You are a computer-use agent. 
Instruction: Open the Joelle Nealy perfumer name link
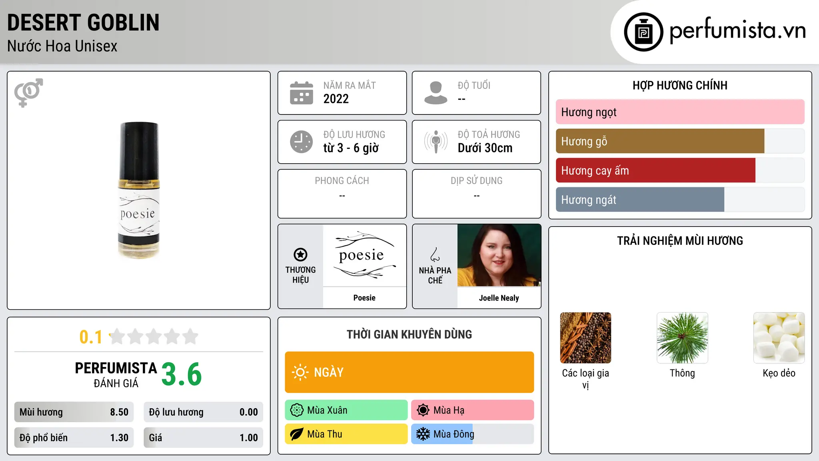point(499,298)
